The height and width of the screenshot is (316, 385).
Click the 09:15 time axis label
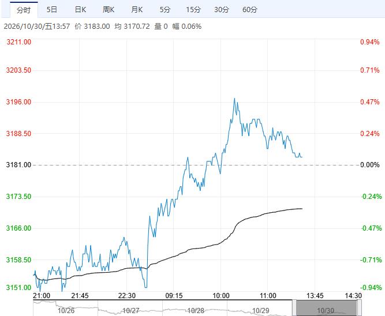click(x=174, y=296)
